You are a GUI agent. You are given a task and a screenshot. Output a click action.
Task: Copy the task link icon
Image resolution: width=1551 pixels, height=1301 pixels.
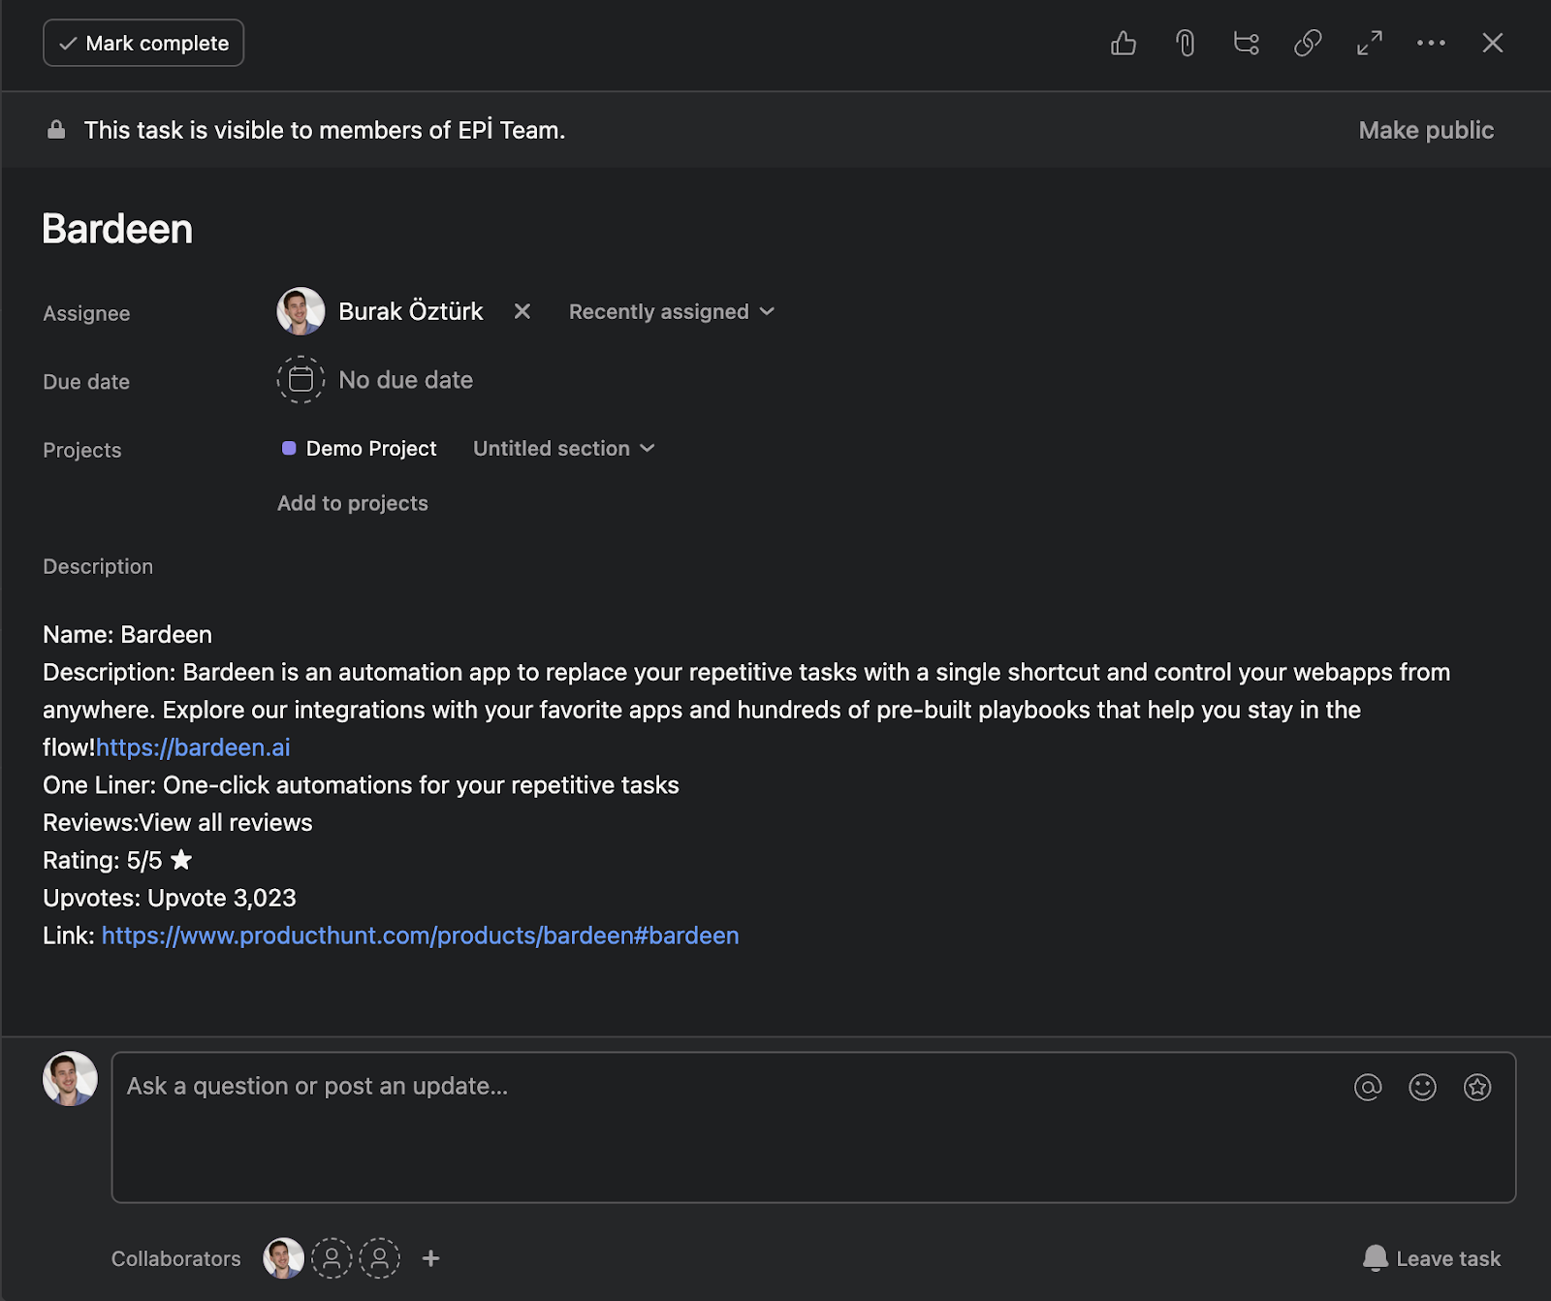point(1308,43)
